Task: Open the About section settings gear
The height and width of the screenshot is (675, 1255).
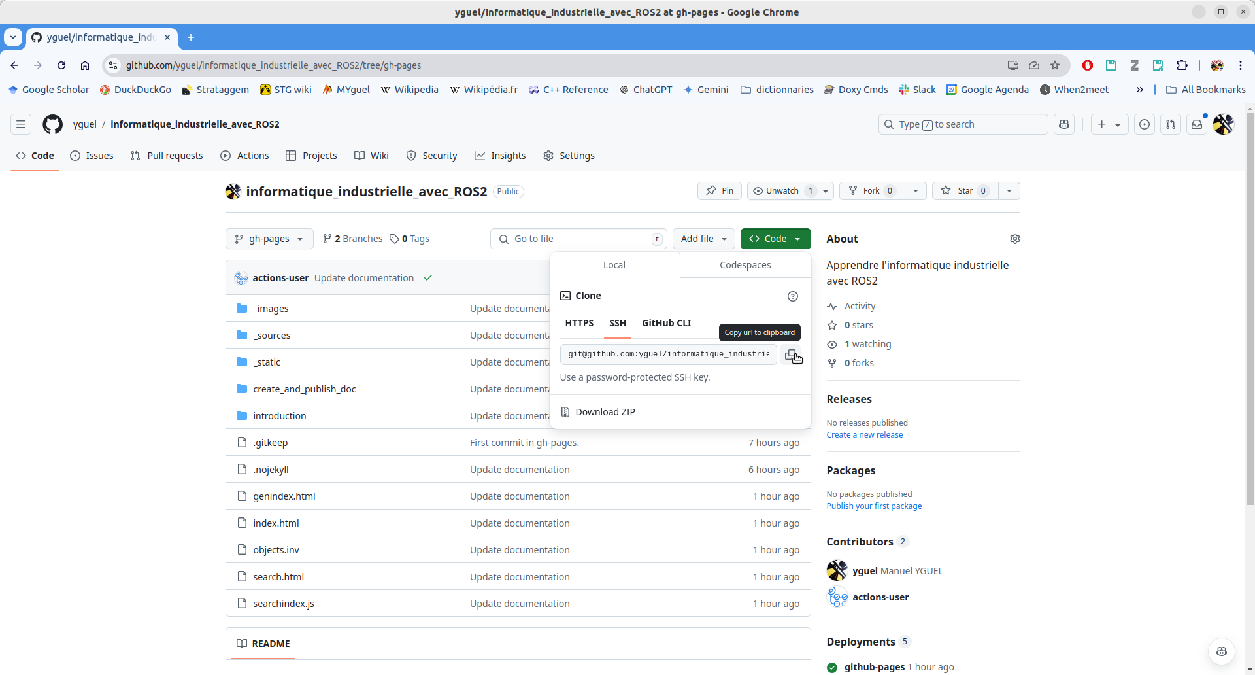Action: (1015, 239)
